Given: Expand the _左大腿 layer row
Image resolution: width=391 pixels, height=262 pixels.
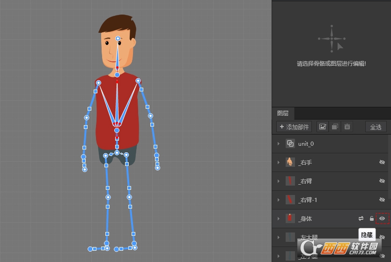Looking at the screenshot, I should (279, 237).
